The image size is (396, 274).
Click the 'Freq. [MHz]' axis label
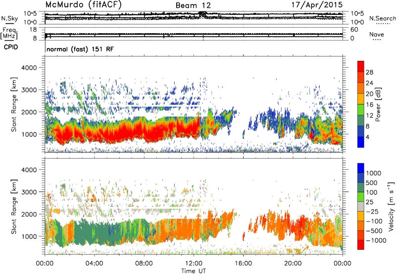(x=9, y=34)
